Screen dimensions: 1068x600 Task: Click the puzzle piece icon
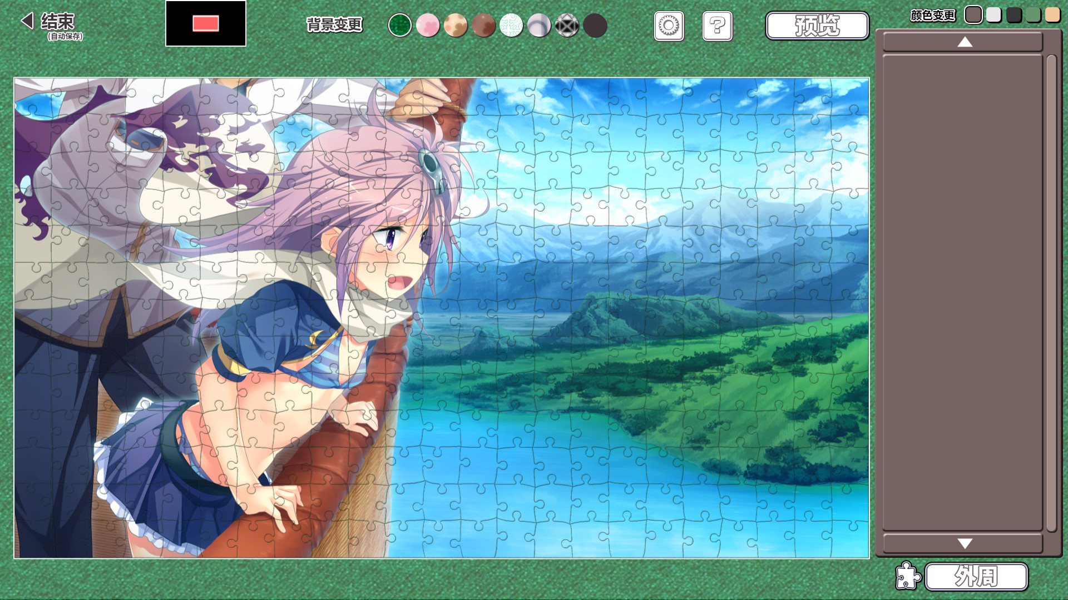point(907,576)
